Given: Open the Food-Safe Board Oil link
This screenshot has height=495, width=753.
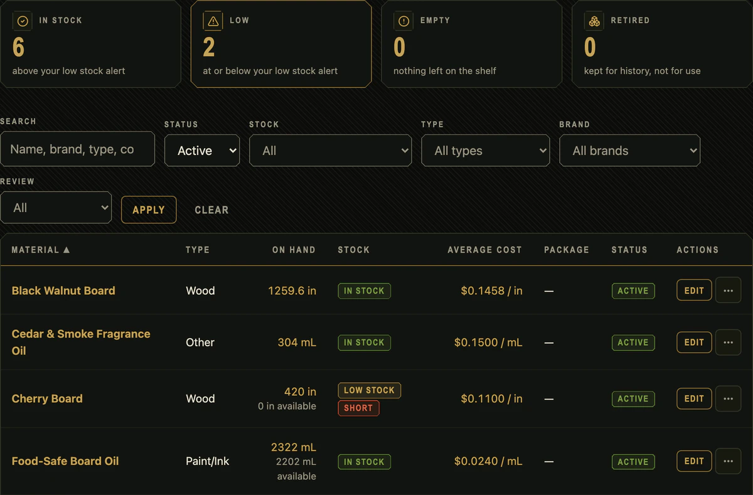Looking at the screenshot, I should 65,461.
